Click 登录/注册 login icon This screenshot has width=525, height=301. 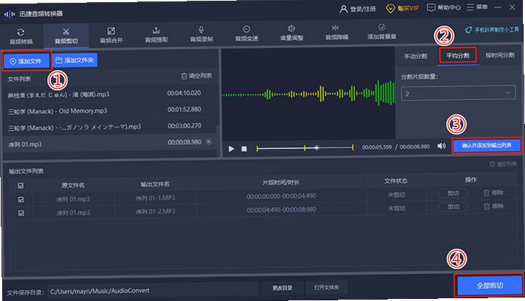pyautogui.click(x=343, y=9)
